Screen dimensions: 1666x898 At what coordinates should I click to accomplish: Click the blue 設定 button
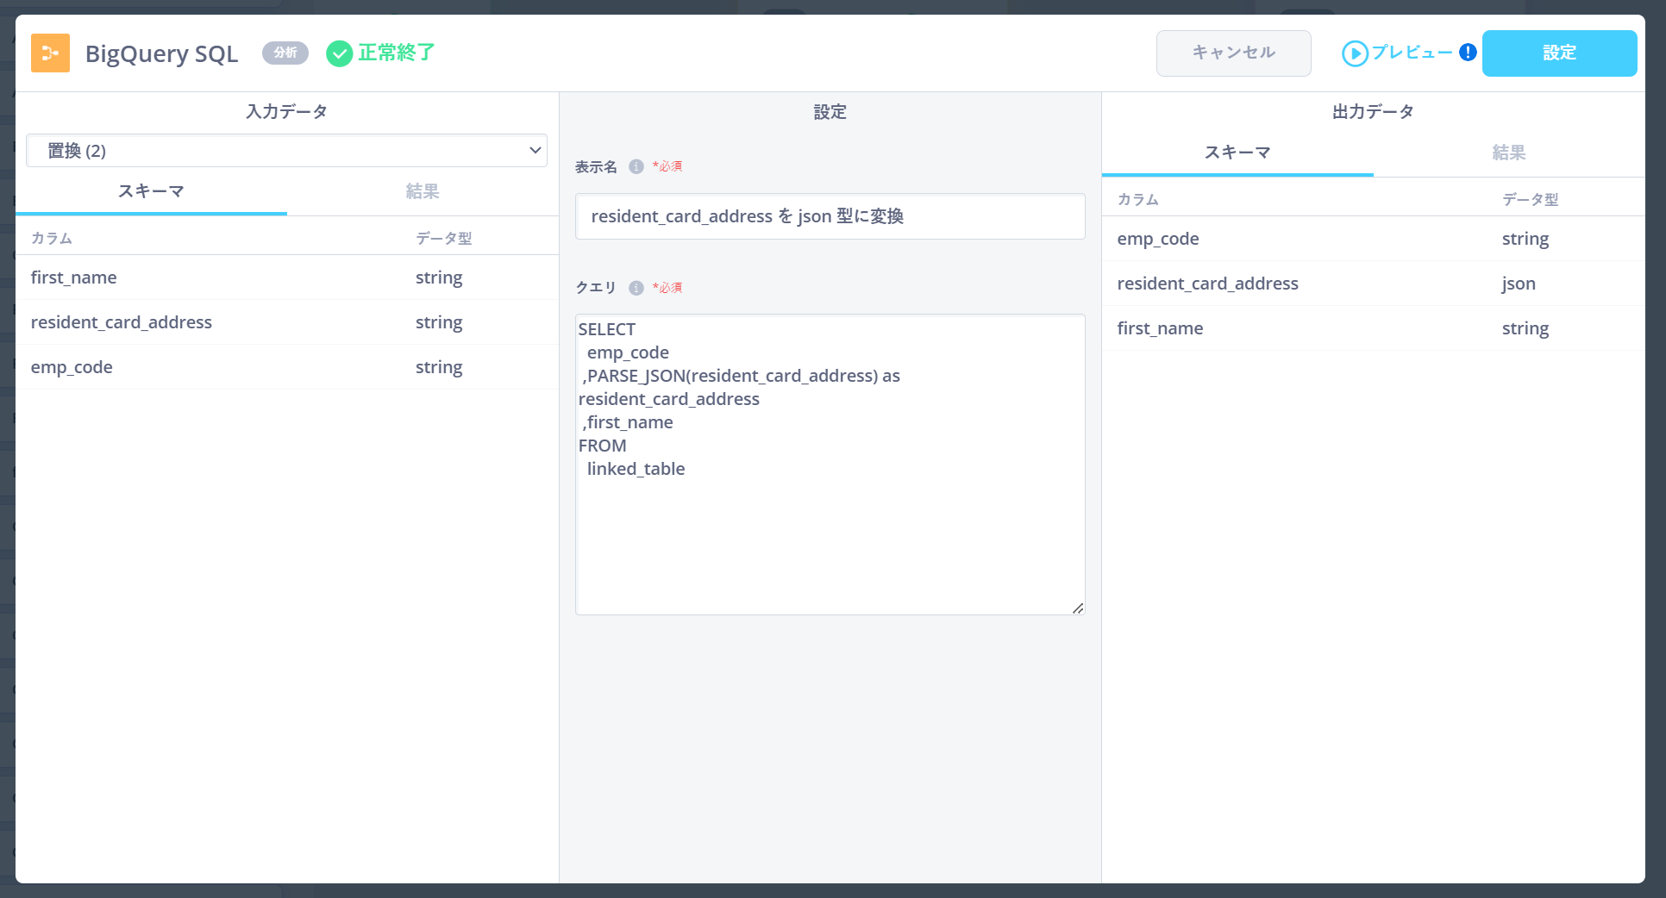(1559, 53)
